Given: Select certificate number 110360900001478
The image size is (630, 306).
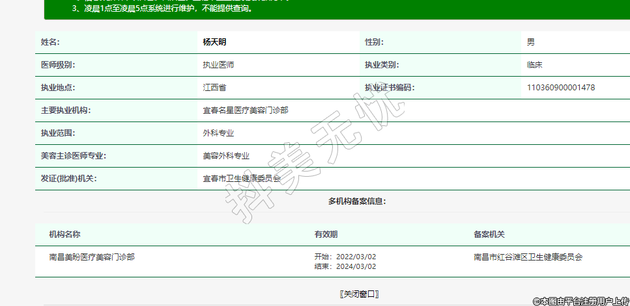Looking at the screenshot, I should pyautogui.click(x=560, y=88).
